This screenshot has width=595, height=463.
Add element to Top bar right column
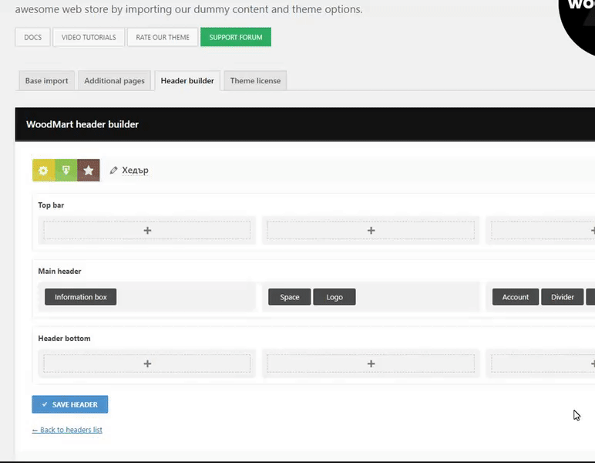(543, 230)
